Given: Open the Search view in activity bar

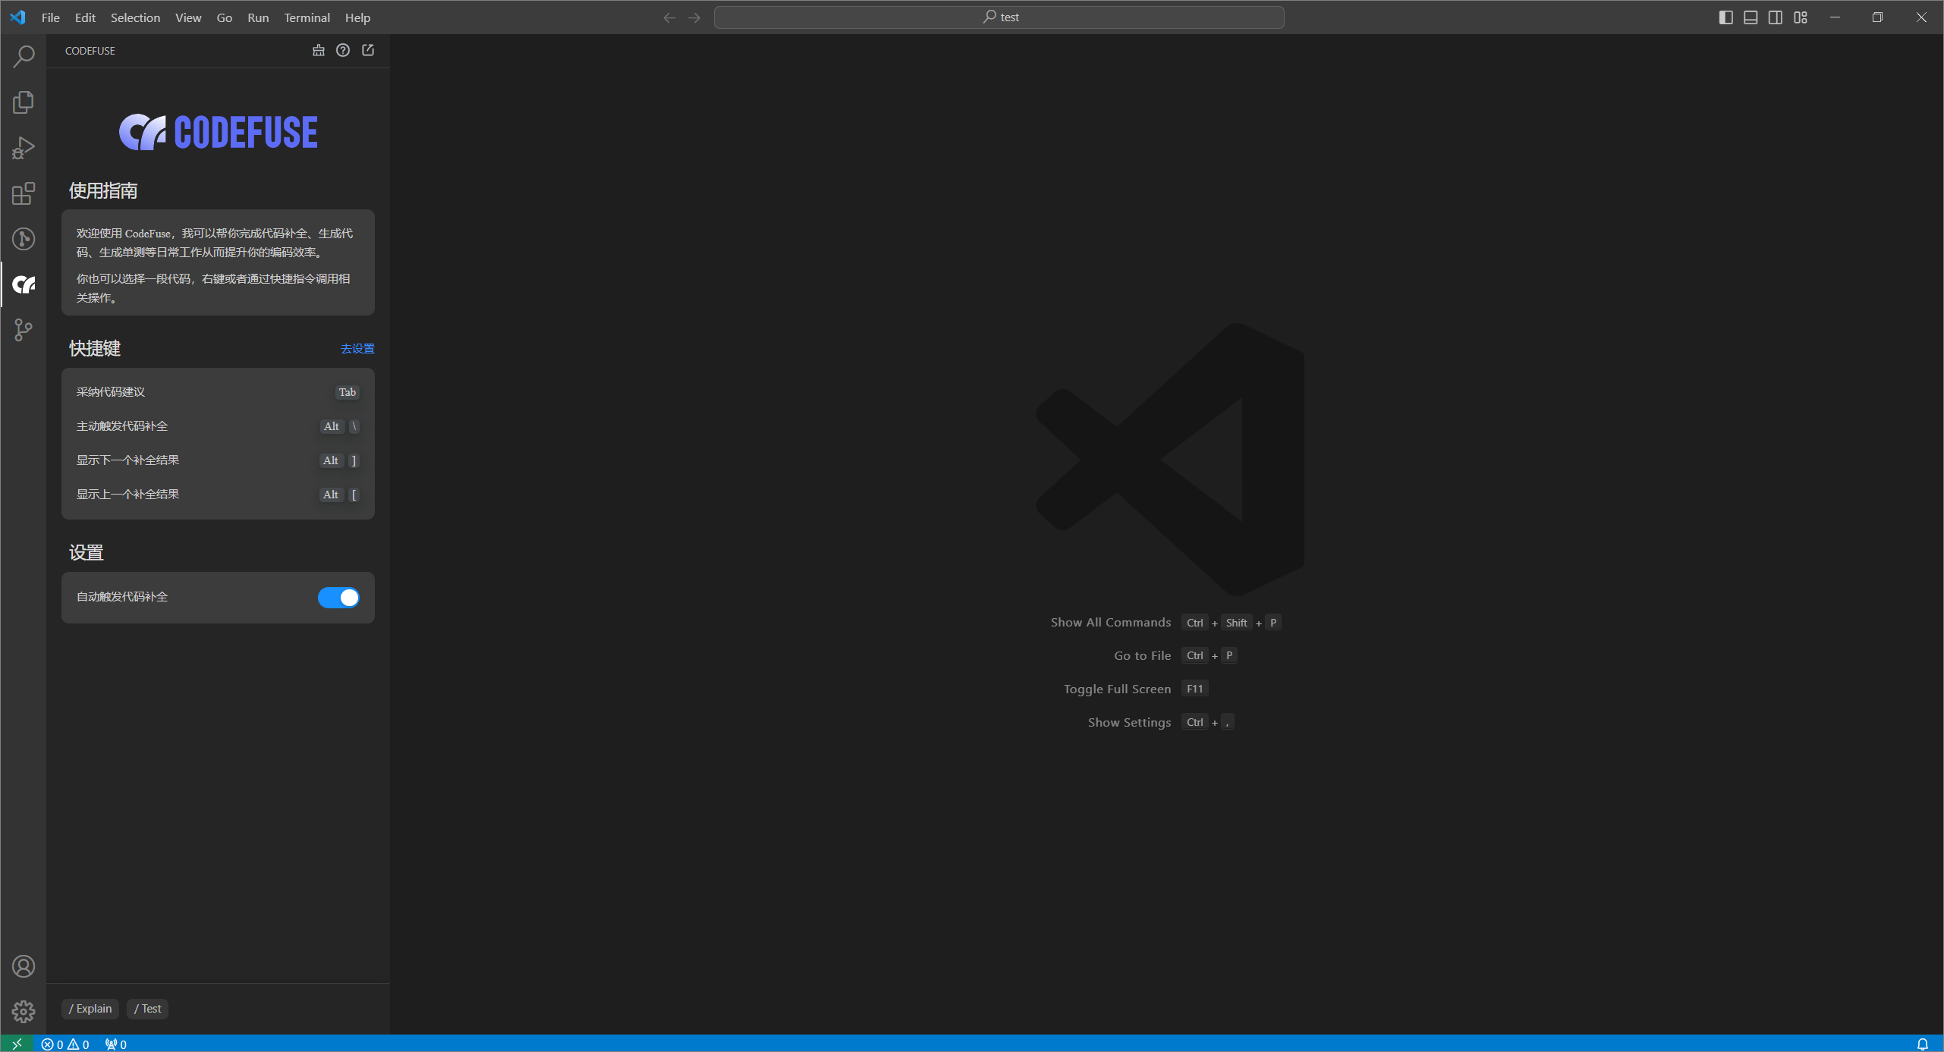Looking at the screenshot, I should [24, 56].
